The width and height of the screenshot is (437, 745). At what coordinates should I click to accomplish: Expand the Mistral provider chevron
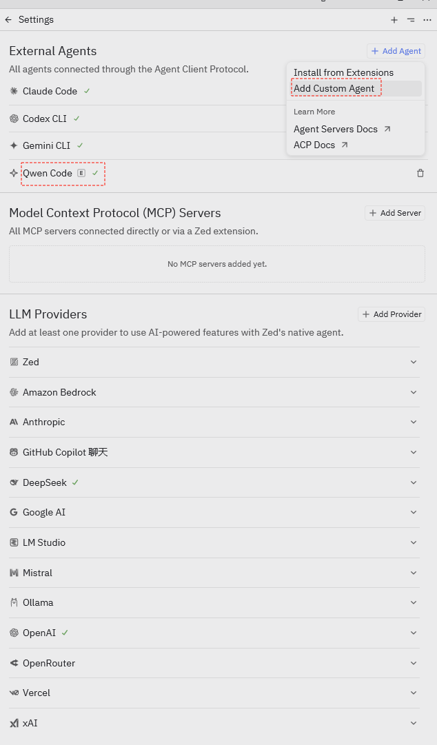pyautogui.click(x=414, y=573)
